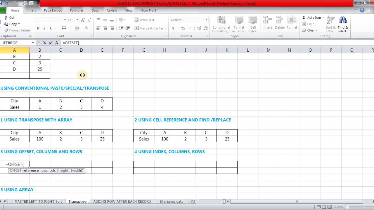Click the percent style button
The height and width of the screenshot is (210, 374).
click(x=183, y=28)
